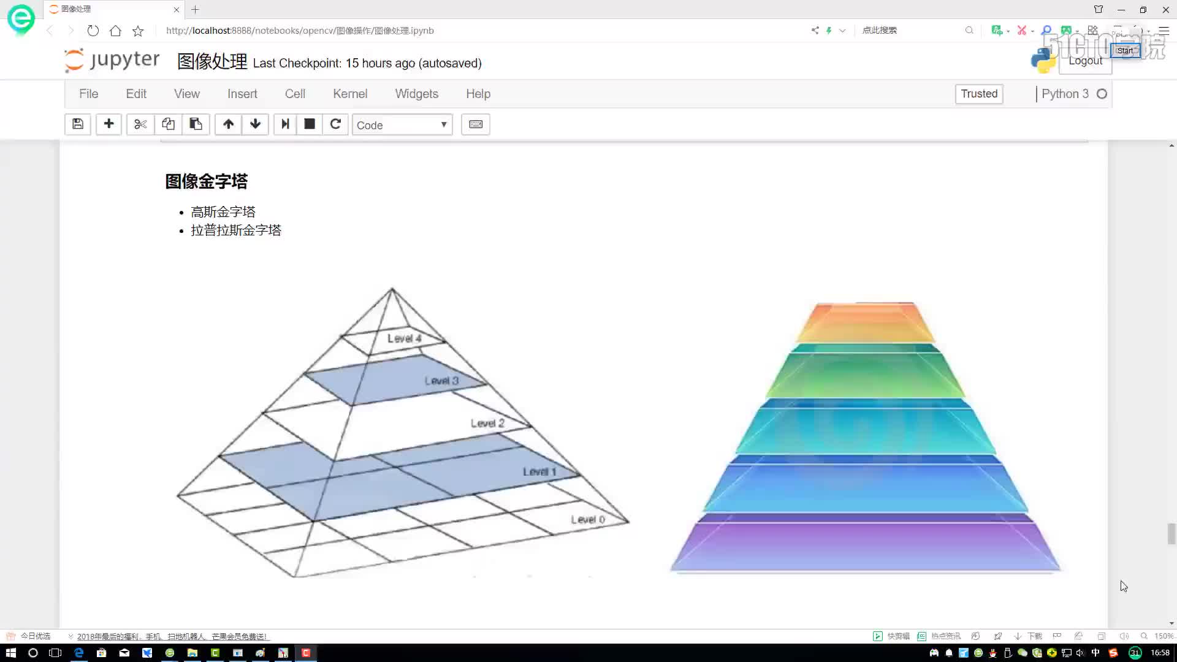The height and width of the screenshot is (662, 1177).
Task: Open the Kernel menu
Action: 350,94
